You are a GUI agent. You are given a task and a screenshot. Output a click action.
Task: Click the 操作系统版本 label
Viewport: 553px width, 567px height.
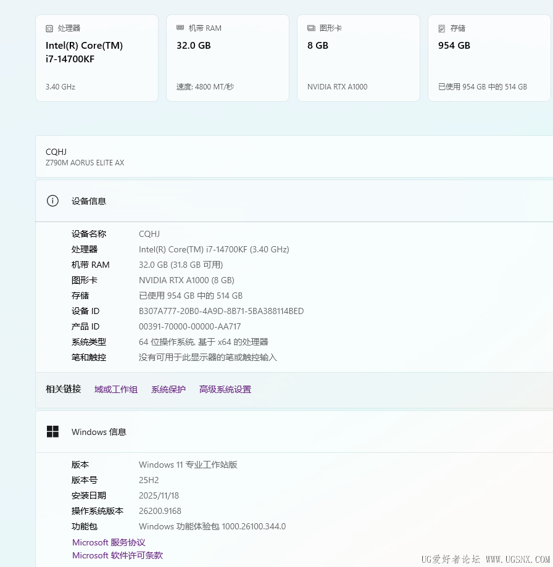[98, 511]
